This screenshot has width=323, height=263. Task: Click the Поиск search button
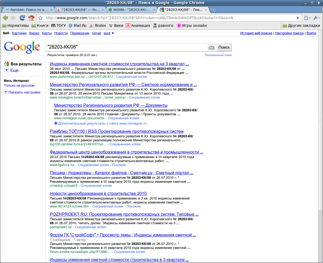[224, 47]
